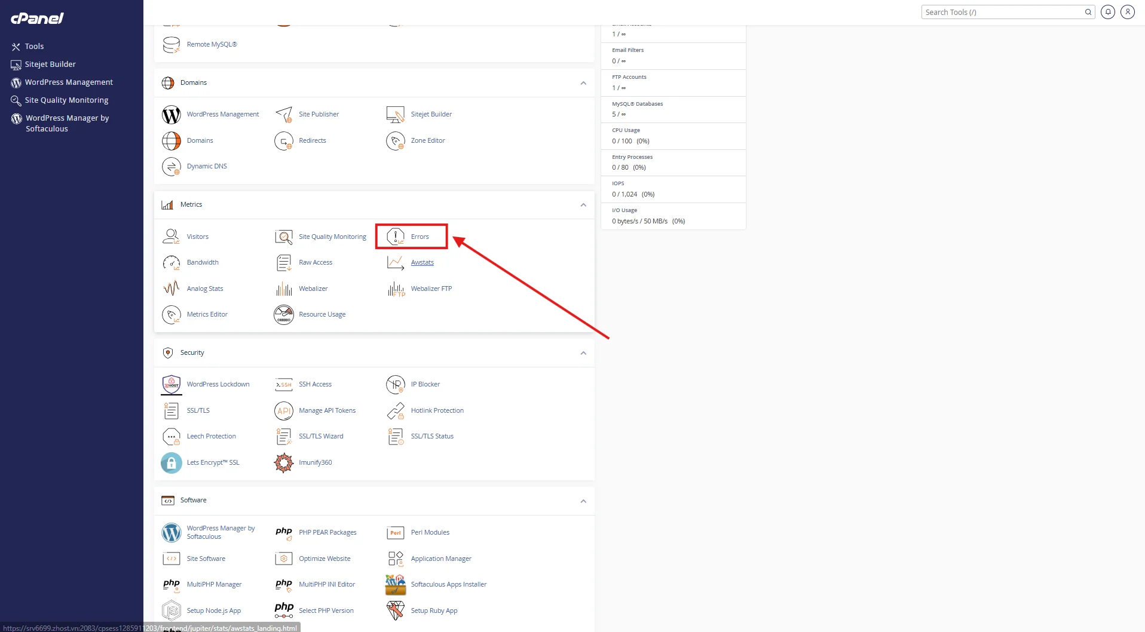Open the Hotlink Protection icon

(x=396, y=410)
